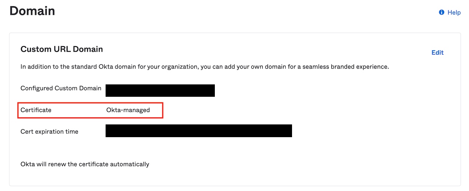Screen dimensions: 469x191
Task: Click the Cert expiration time label
Action: click(x=49, y=131)
